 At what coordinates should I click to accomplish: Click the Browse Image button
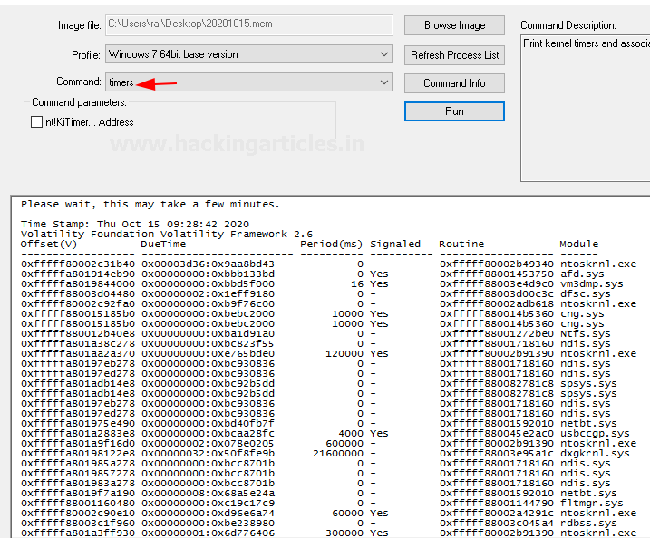[454, 25]
